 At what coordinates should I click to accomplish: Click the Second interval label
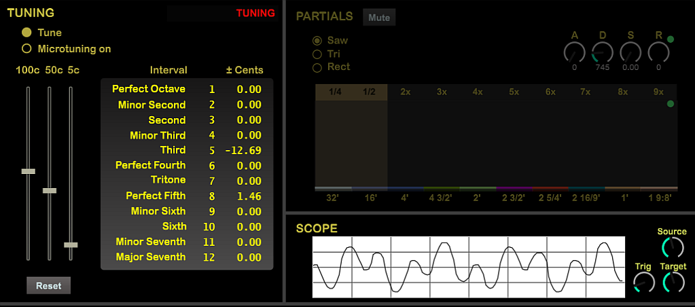coord(167,120)
